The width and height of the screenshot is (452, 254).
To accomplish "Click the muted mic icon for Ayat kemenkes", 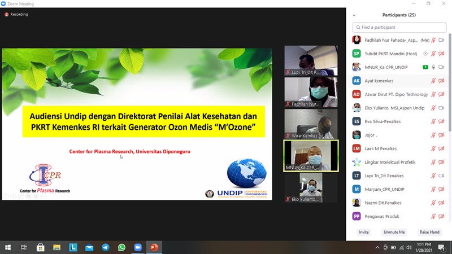I will 433,81.
